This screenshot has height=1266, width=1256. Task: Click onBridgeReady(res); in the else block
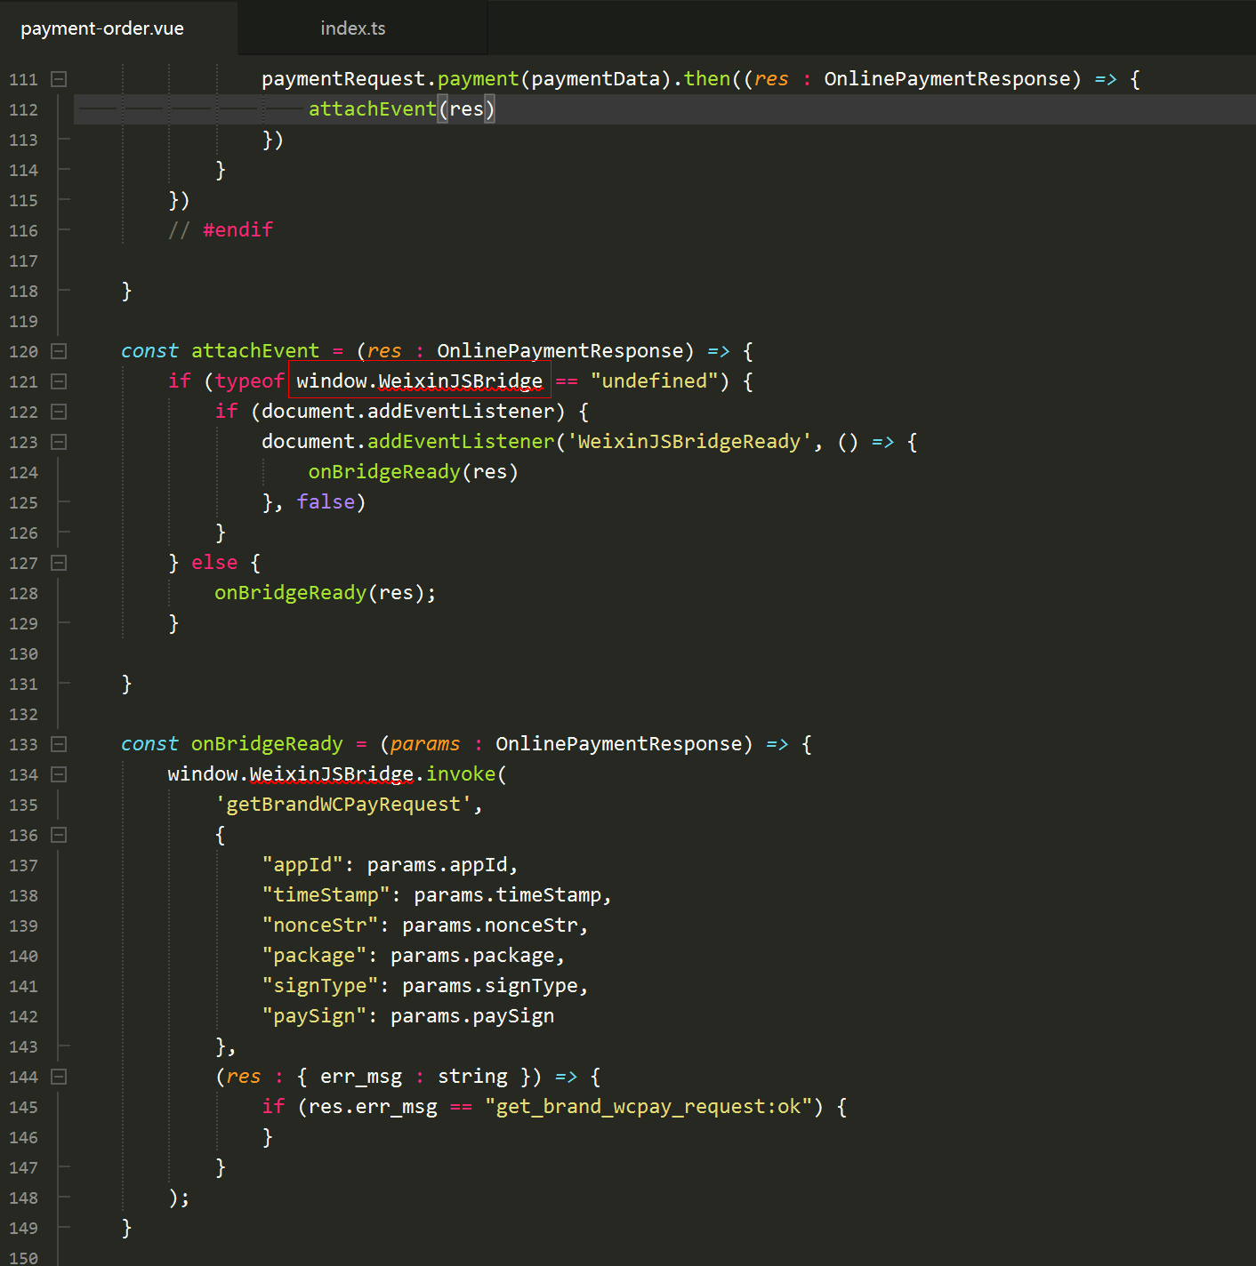(326, 593)
